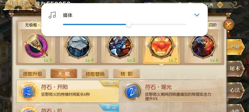
Task: Select the 秘术 side tab
Action: 235,69
